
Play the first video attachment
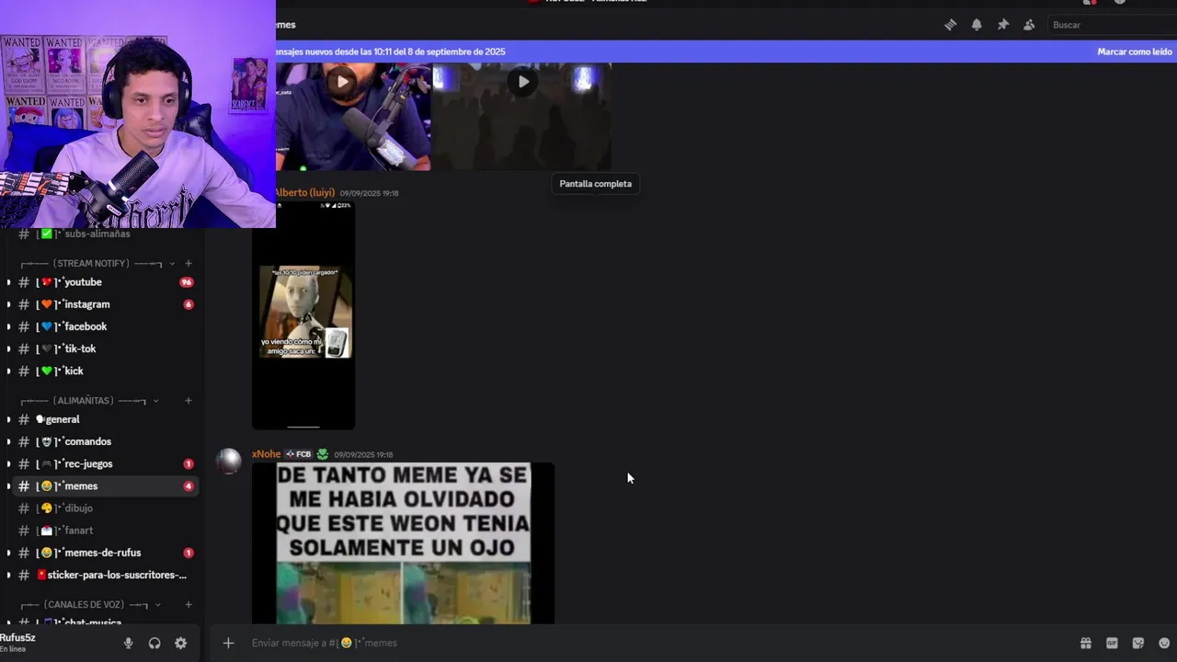(342, 82)
